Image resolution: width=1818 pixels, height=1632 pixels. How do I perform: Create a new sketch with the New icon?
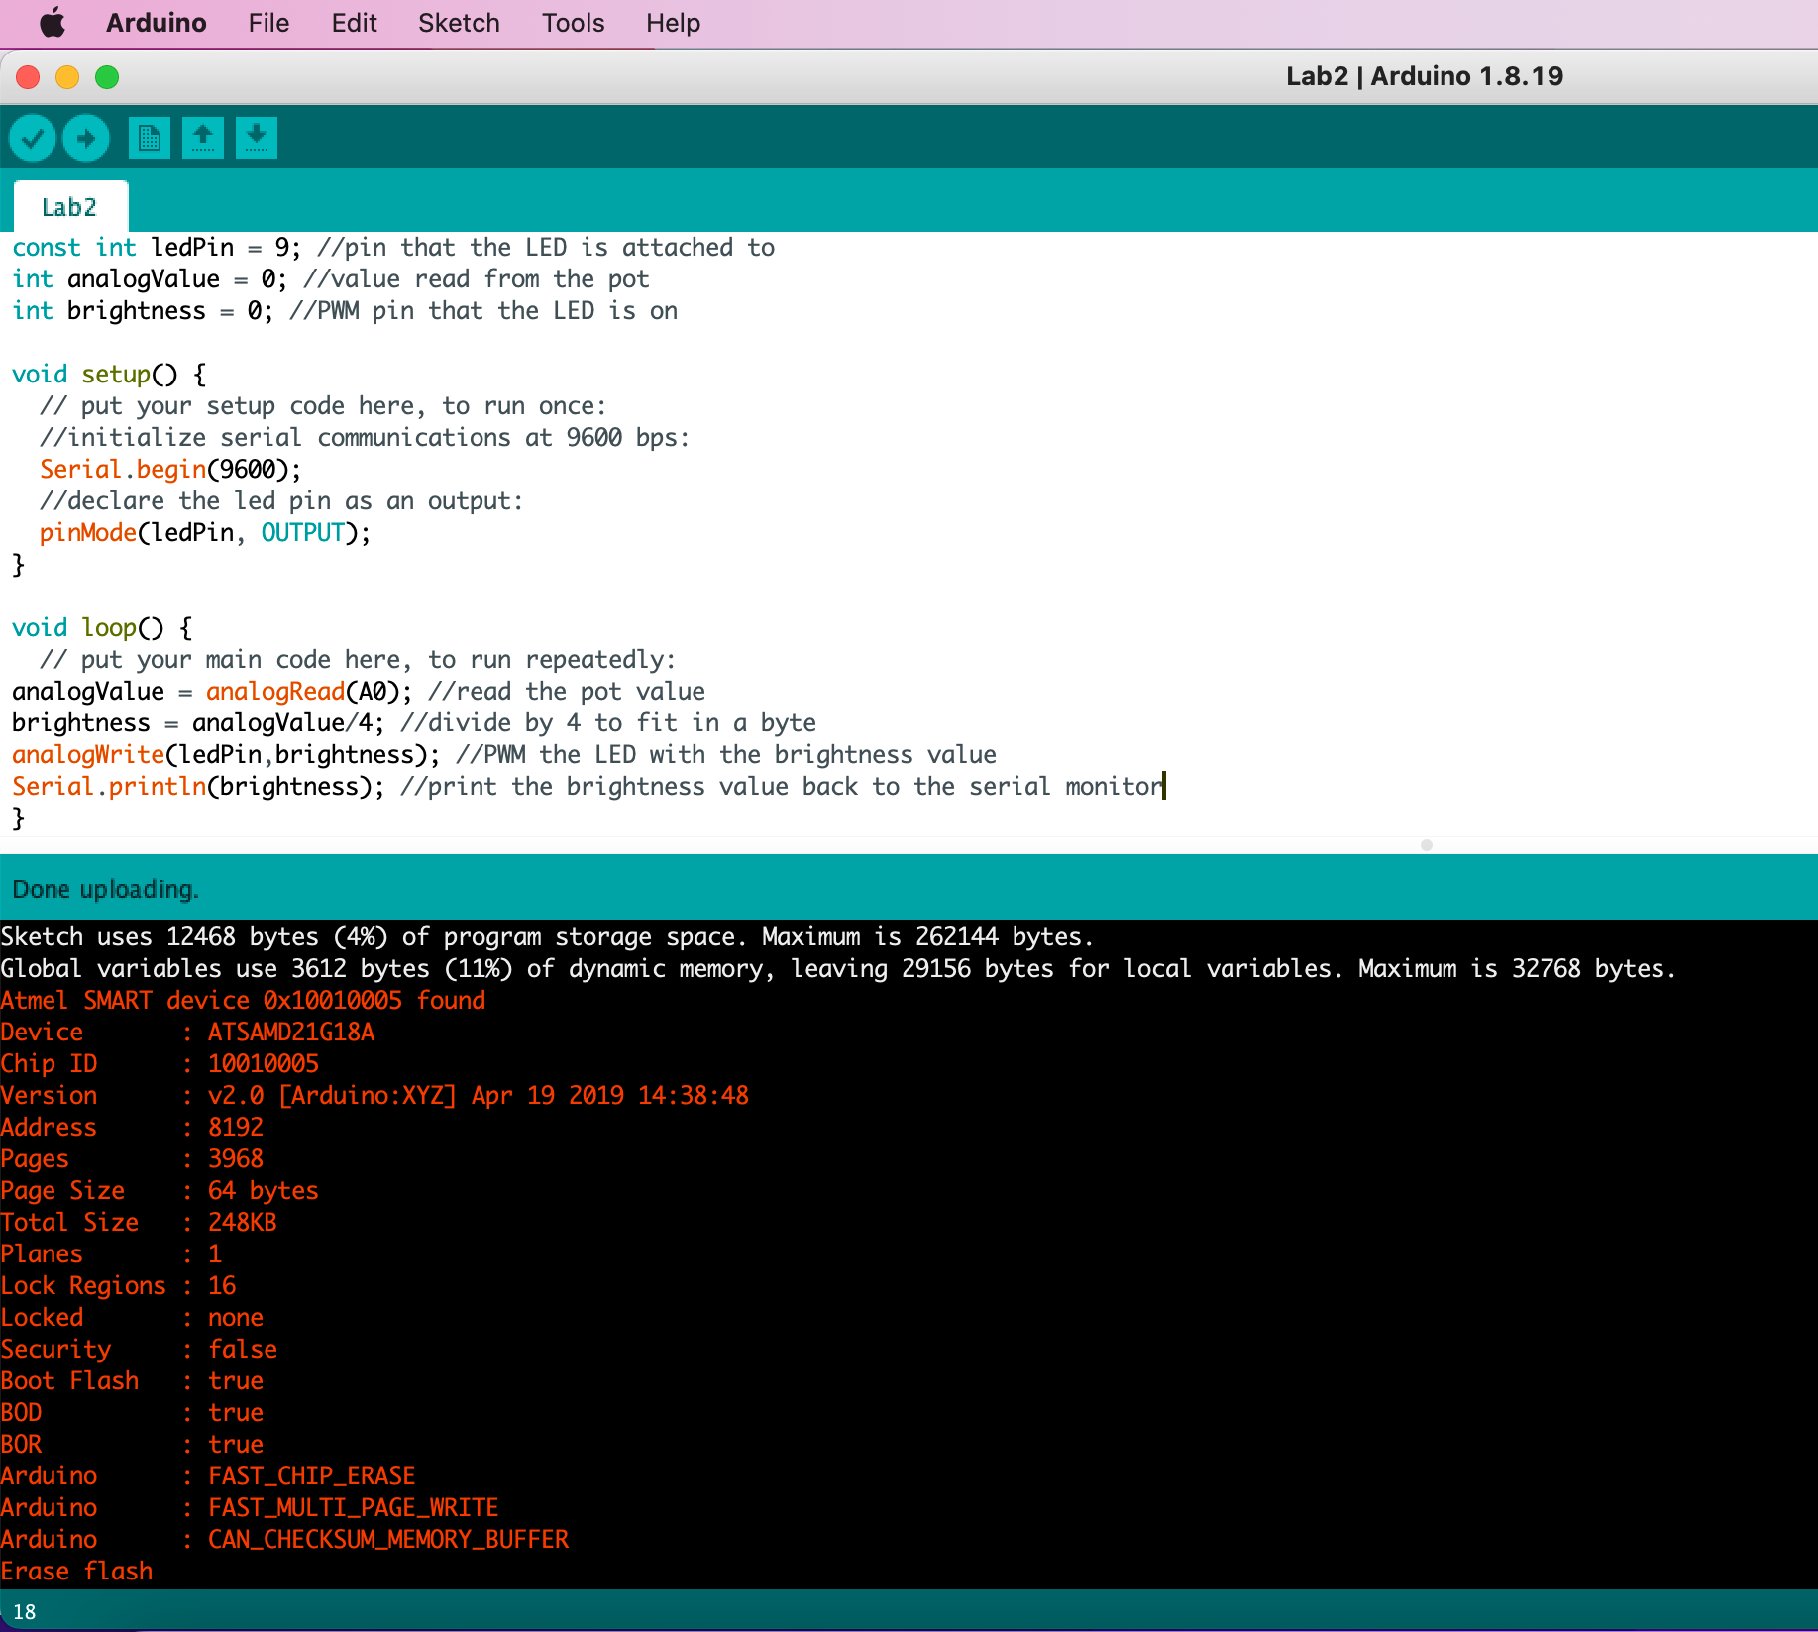[x=150, y=138]
